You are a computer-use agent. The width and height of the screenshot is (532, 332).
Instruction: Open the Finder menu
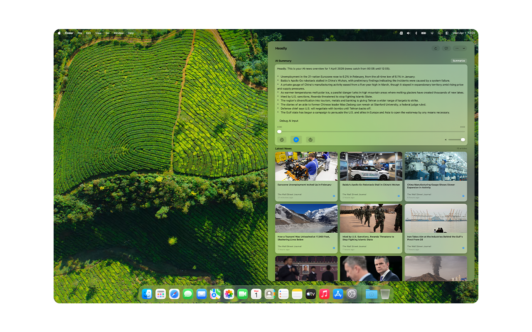pos(69,33)
